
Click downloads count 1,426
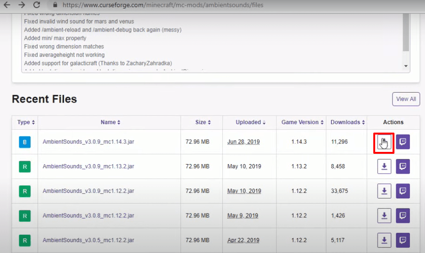pyautogui.click(x=338, y=215)
